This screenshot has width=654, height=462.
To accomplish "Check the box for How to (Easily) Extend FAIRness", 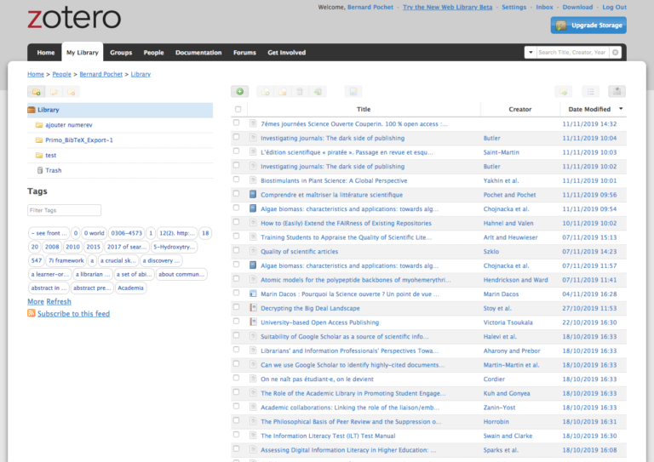I will 237,221.
